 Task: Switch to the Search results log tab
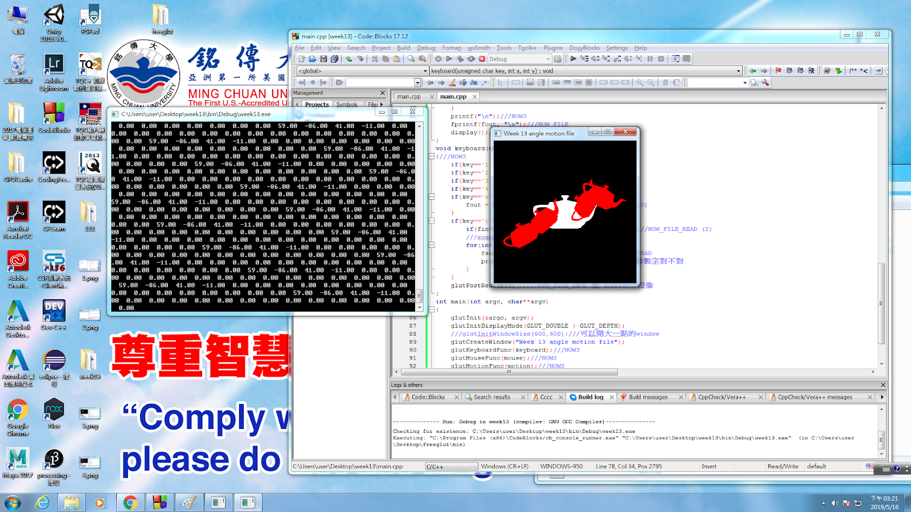pos(492,397)
